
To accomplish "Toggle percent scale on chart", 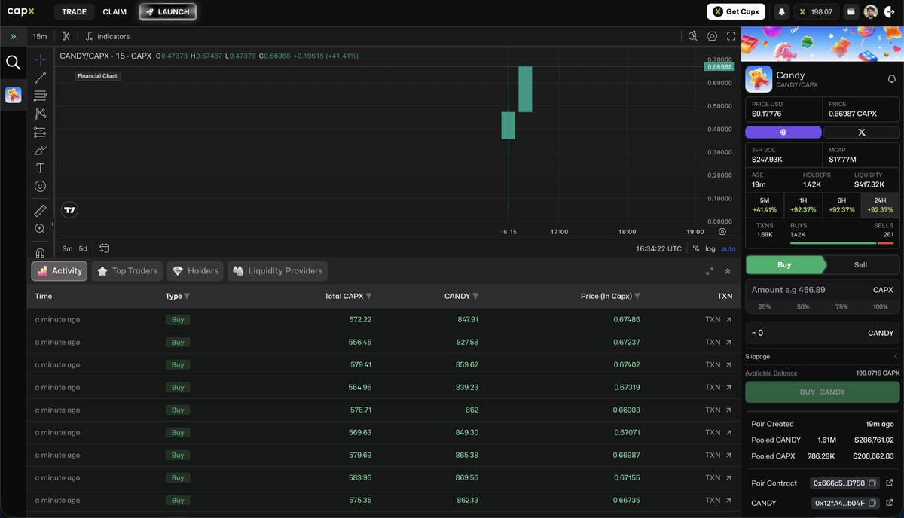I will click(696, 248).
